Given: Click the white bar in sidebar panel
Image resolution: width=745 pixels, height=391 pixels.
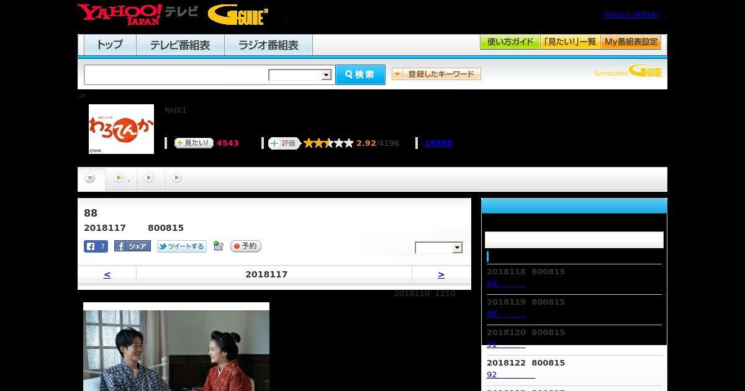Looking at the screenshot, I should 574,240.
